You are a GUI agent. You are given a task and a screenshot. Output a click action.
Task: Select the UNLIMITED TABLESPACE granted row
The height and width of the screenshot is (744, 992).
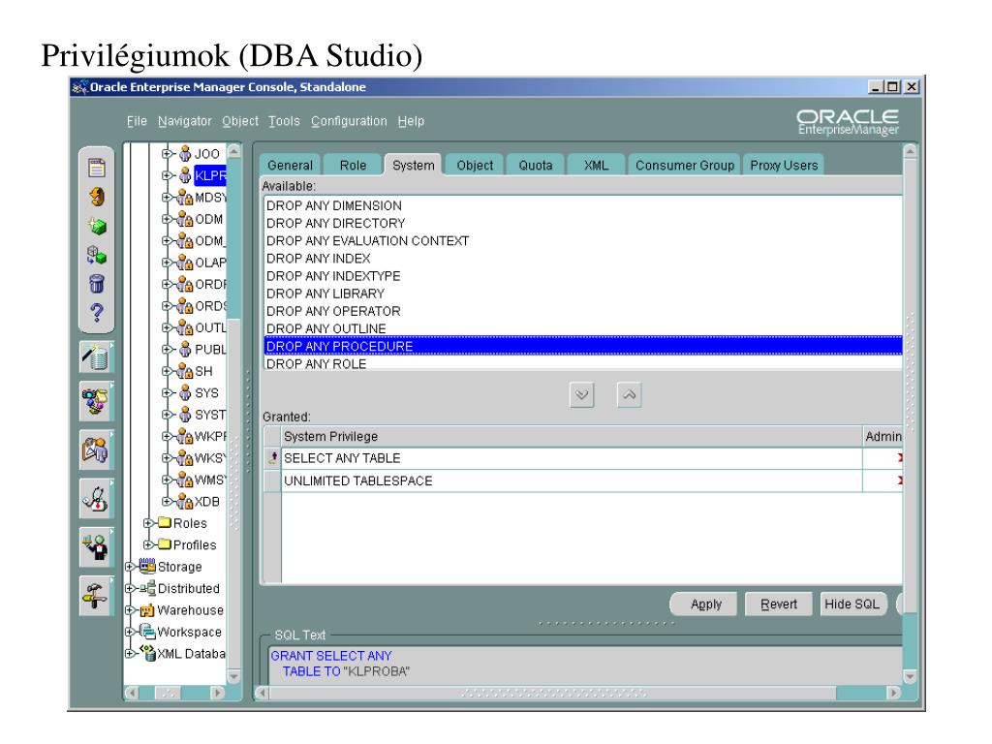click(x=582, y=480)
